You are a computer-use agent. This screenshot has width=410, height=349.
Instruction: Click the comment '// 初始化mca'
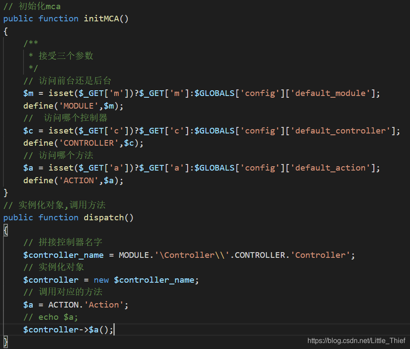point(32,6)
